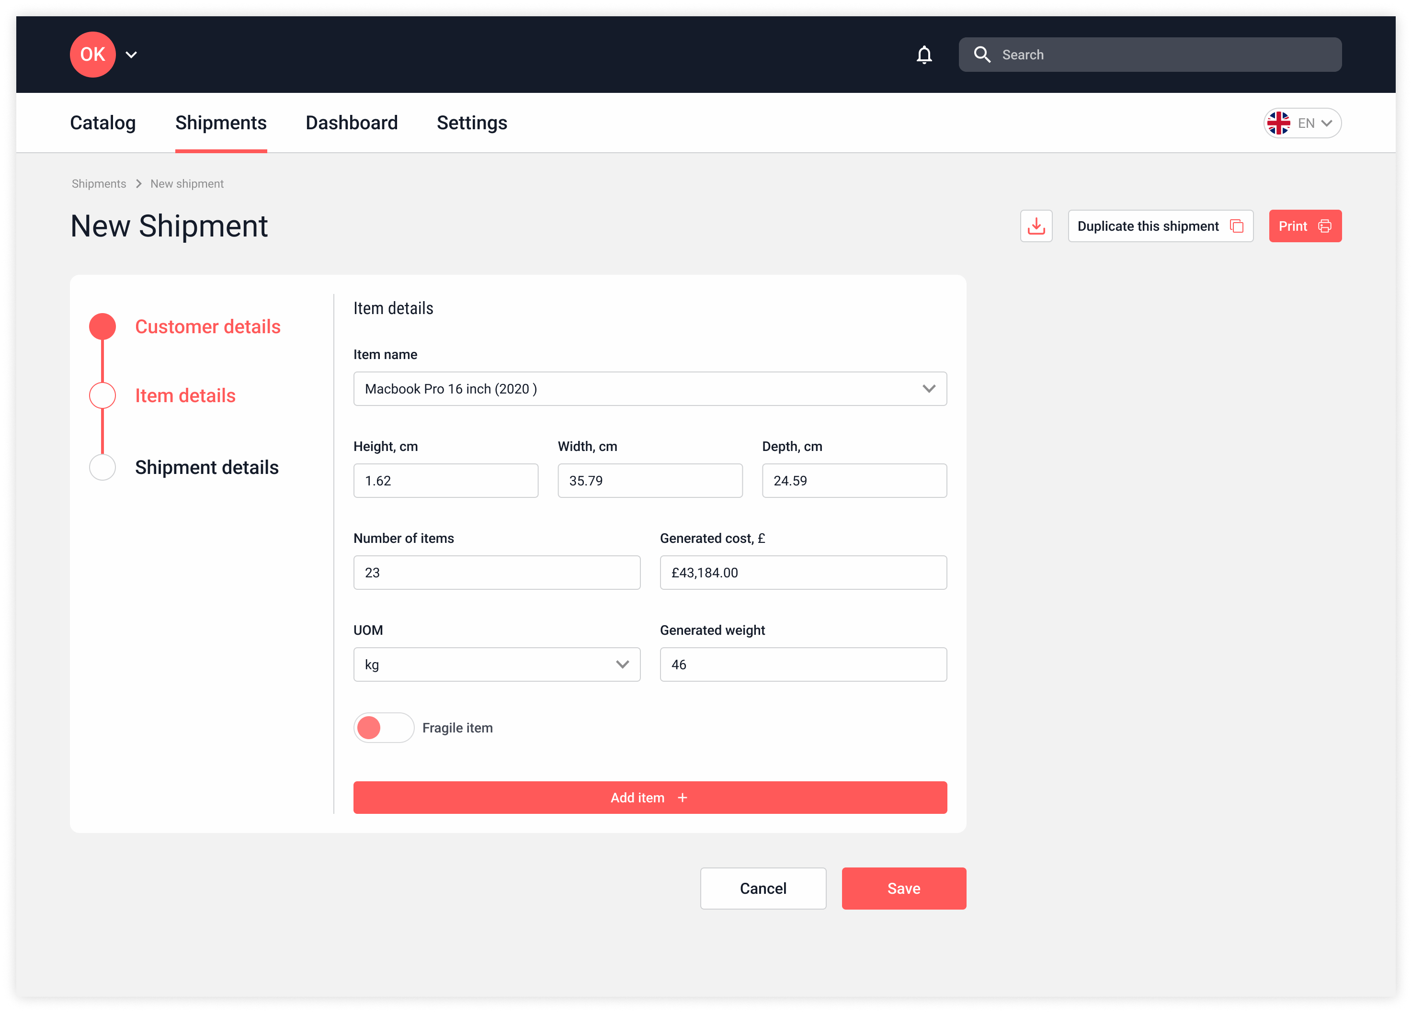
Task: Select the Customer details step circle
Action: point(102,326)
